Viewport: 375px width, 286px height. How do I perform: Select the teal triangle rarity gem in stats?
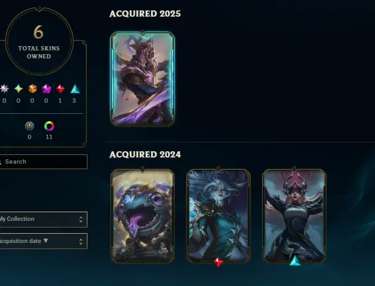(x=75, y=89)
